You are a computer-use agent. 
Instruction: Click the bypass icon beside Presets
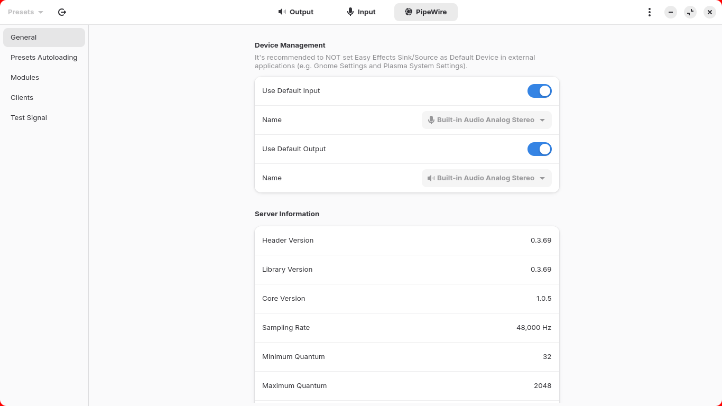pos(62,12)
